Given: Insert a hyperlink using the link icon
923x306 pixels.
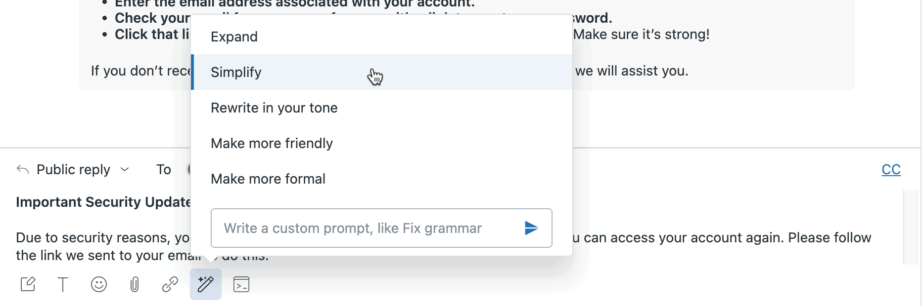Looking at the screenshot, I should click(x=170, y=284).
